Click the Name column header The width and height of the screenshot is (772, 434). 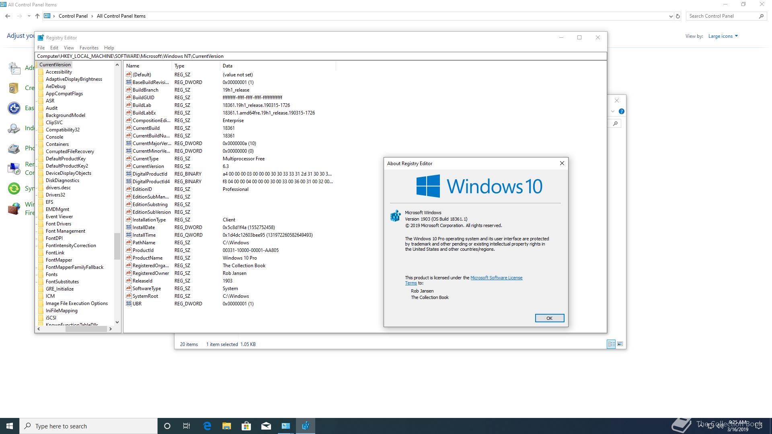click(148, 66)
